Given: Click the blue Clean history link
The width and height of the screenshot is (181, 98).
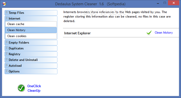Looking at the screenshot, I should tap(164, 33).
